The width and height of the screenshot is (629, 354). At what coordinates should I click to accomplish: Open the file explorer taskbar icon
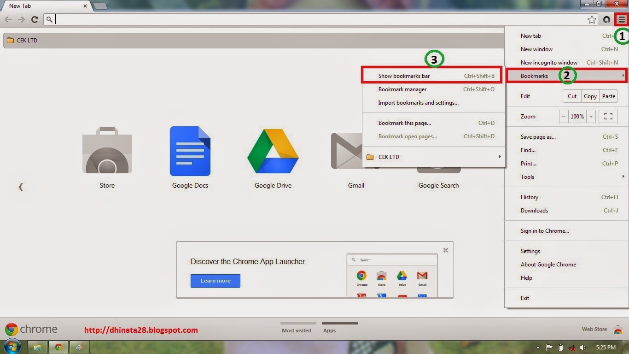coord(37,347)
